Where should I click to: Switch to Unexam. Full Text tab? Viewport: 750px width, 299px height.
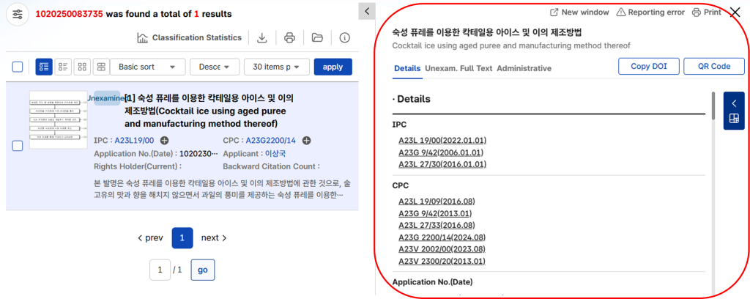[458, 68]
